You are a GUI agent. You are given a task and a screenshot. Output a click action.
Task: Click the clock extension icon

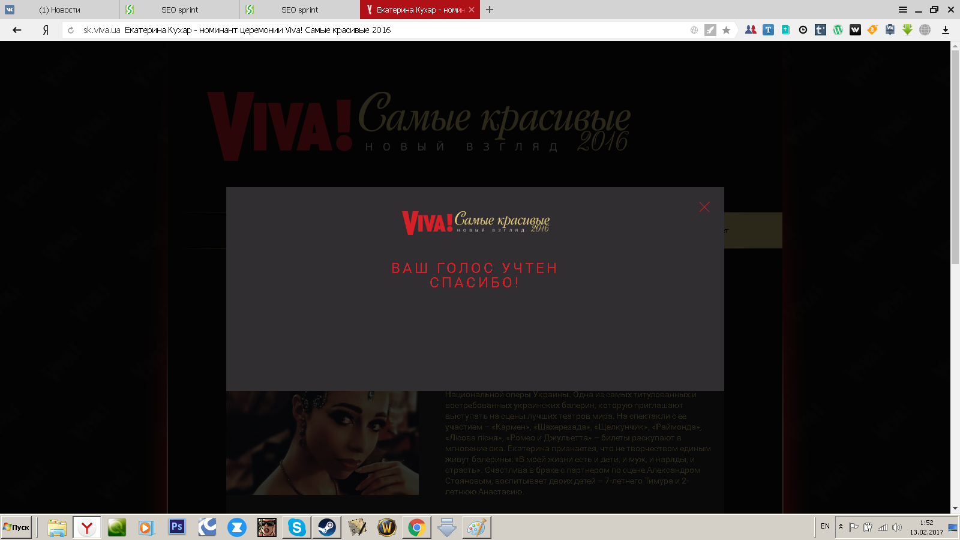803,30
